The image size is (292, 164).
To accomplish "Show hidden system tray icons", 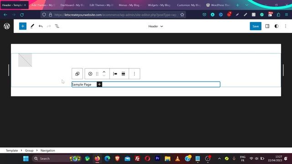I will point(219,159).
